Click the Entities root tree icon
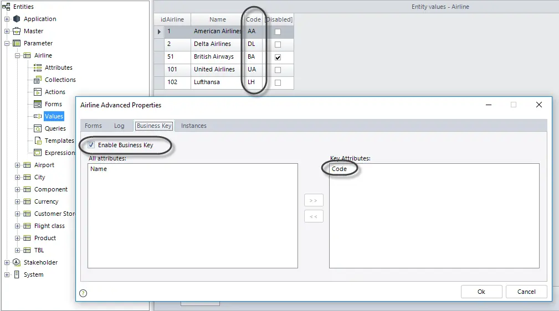Screen dimensions: 559x311 click(x=6, y=7)
